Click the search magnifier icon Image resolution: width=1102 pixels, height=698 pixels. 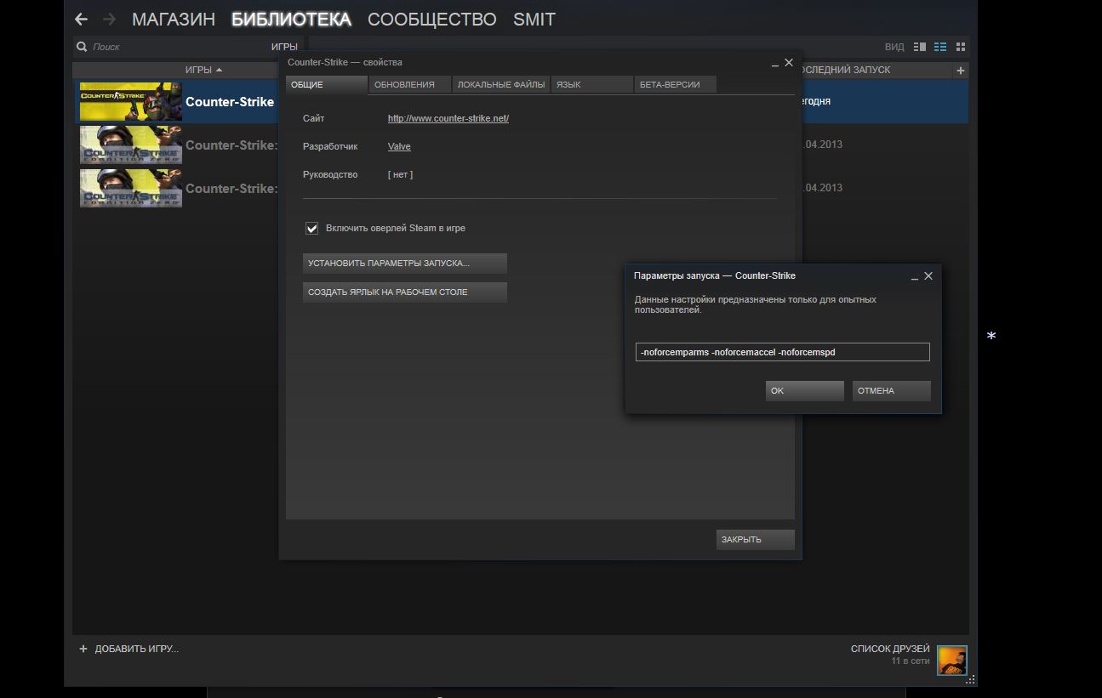[82, 47]
